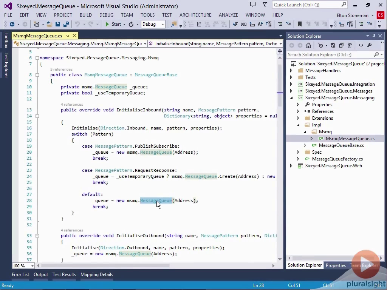387x290 pixels.
Task: Open the FILE menu
Action: click(8, 15)
